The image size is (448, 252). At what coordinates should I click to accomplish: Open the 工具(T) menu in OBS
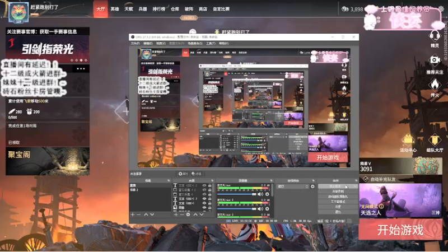211,44
